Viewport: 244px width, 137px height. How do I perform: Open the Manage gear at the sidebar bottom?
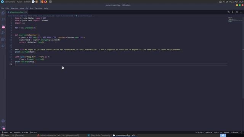(3, 128)
